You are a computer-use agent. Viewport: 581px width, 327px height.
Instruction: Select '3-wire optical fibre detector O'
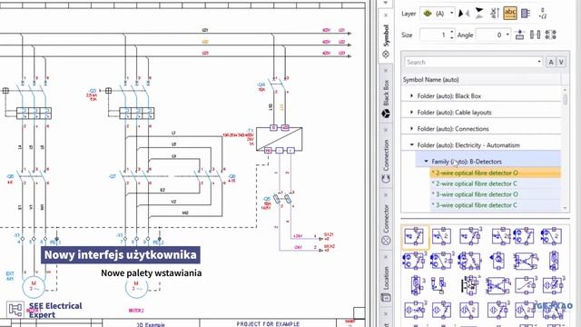[496, 194]
